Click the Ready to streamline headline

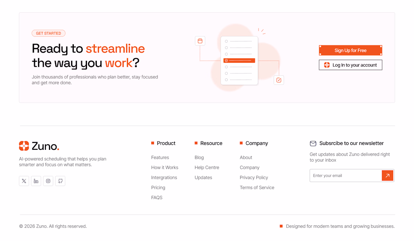click(x=88, y=56)
